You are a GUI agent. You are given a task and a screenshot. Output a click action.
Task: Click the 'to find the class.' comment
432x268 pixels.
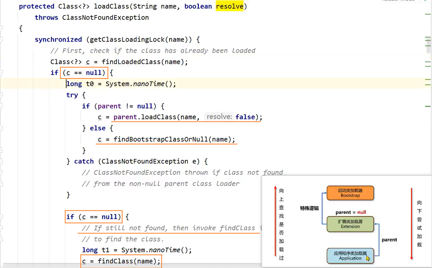pos(123,239)
